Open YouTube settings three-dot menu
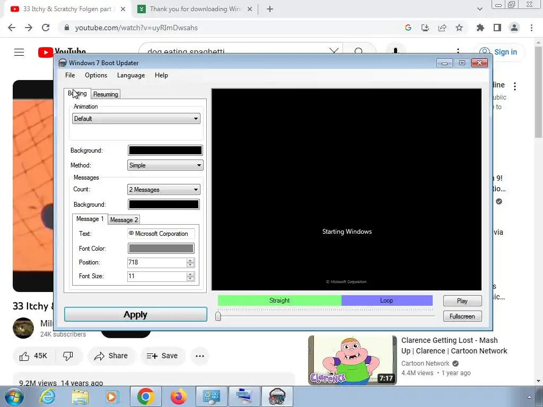The image size is (543, 407). pyautogui.click(x=458, y=52)
